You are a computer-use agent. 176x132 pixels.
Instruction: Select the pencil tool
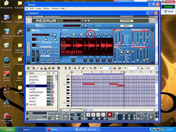click(x=79, y=68)
